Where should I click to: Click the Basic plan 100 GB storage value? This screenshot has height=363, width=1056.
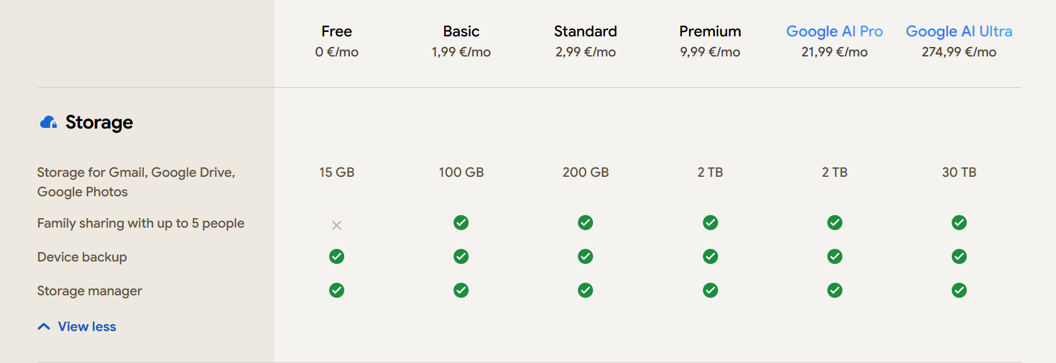click(461, 172)
